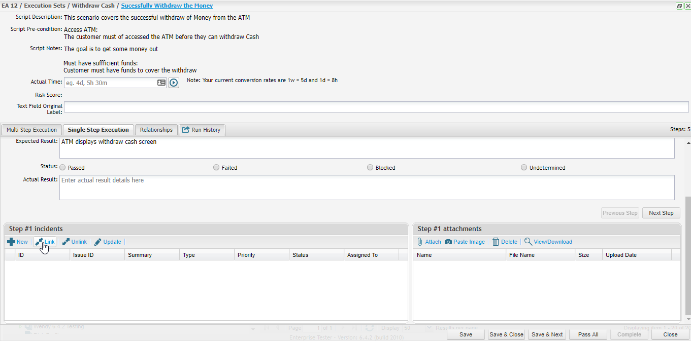Go to the Next Step
The height and width of the screenshot is (341, 691).
pyautogui.click(x=661, y=213)
